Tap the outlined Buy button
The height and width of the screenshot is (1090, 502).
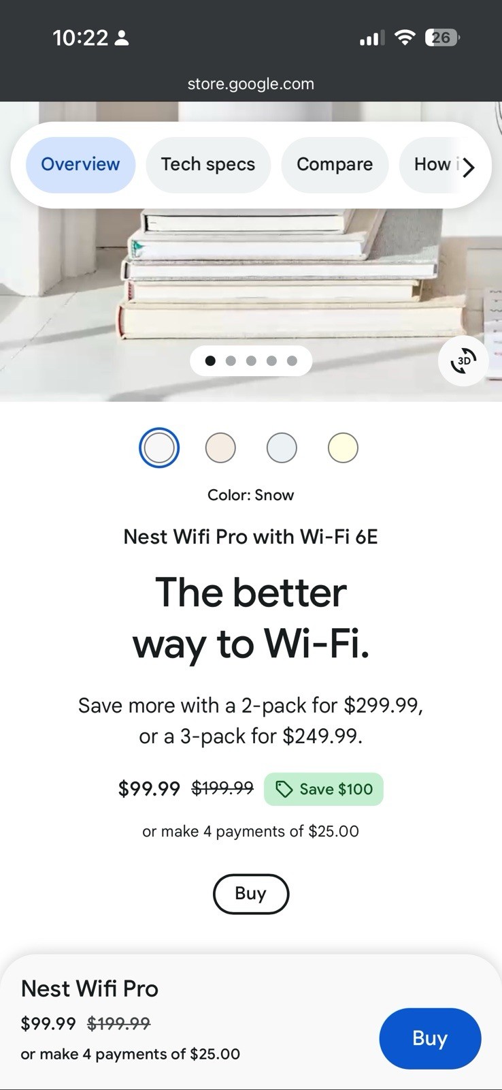point(251,894)
